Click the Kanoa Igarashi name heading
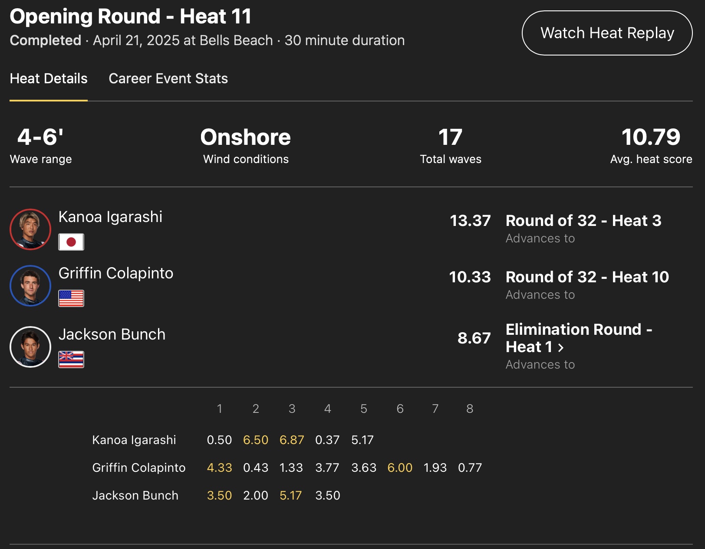Image resolution: width=705 pixels, height=549 pixels. 110,217
